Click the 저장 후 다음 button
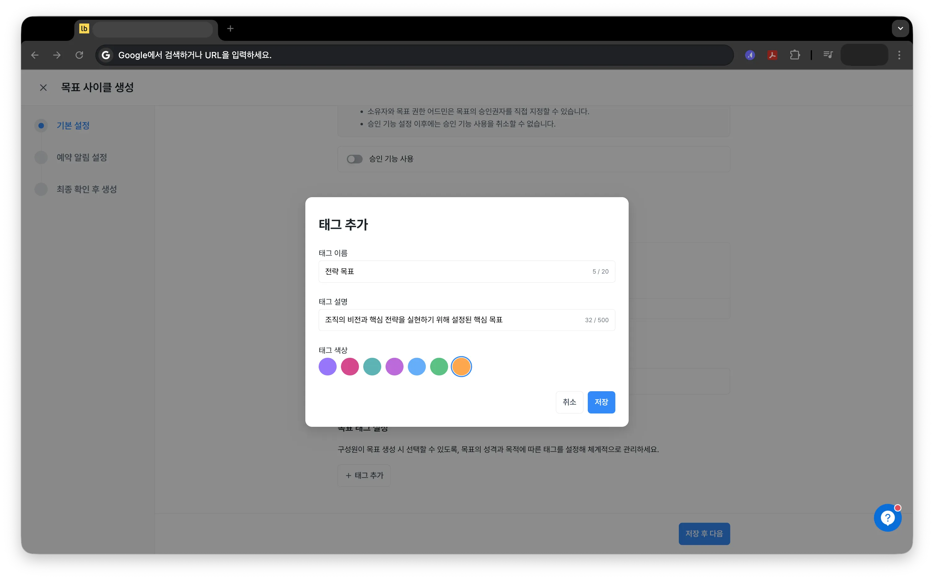The height and width of the screenshot is (580, 934). pos(704,534)
